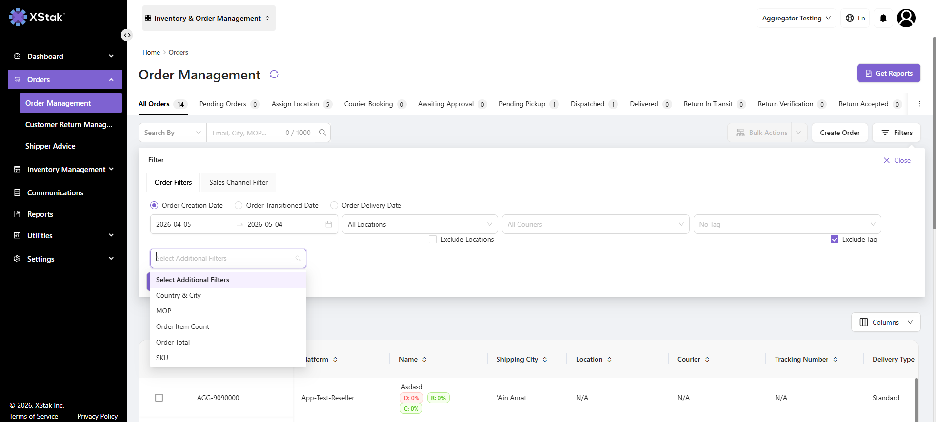936x422 pixels.
Task: Select the Order Transitioned Date radio
Action: (239, 205)
